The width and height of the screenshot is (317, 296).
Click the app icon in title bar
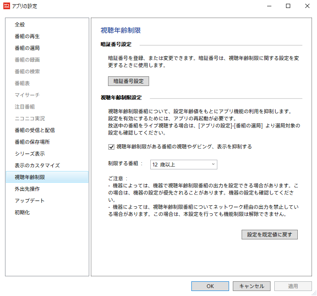pyautogui.click(x=7, y=6)
